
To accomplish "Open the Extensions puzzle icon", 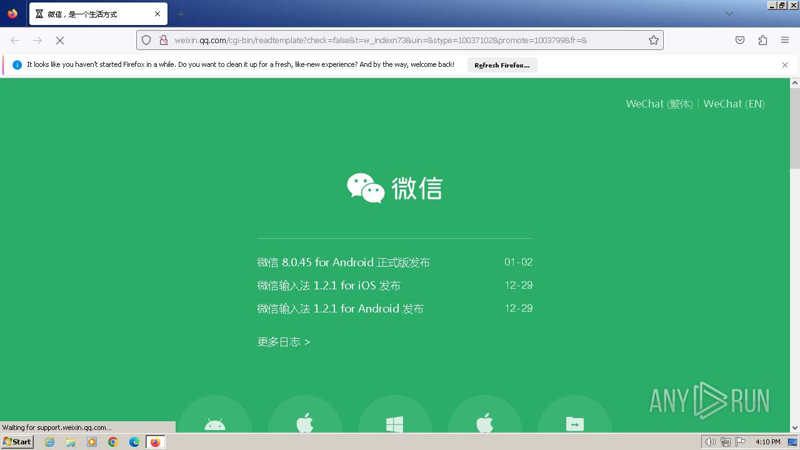I will pos(762,40).
